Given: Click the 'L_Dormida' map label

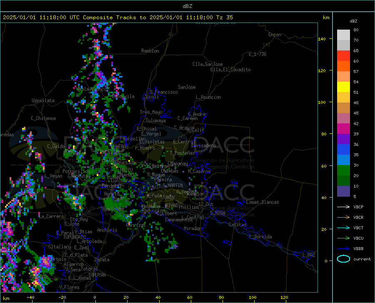Looking at the screenshot, I should [260, 237].
